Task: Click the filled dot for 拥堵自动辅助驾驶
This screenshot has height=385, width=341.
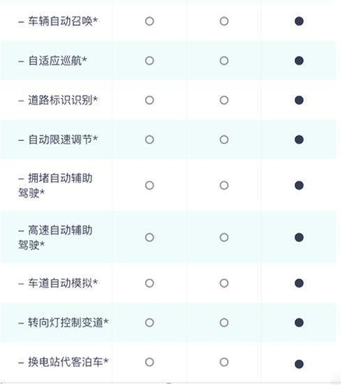Action: click(x=299, y=185)
